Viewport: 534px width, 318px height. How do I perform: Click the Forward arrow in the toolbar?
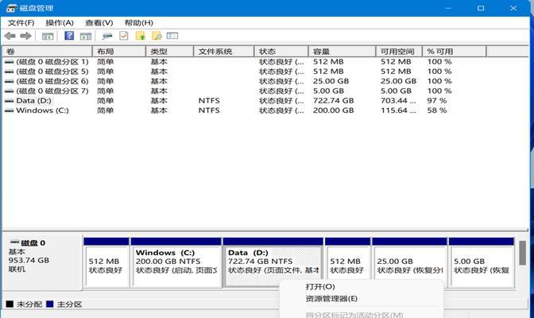coord(24,36)
